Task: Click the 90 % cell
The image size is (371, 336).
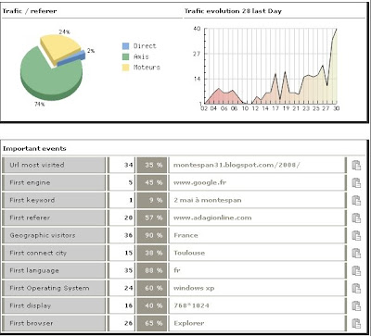Action: pyautogui.click(x=152, y=235)
